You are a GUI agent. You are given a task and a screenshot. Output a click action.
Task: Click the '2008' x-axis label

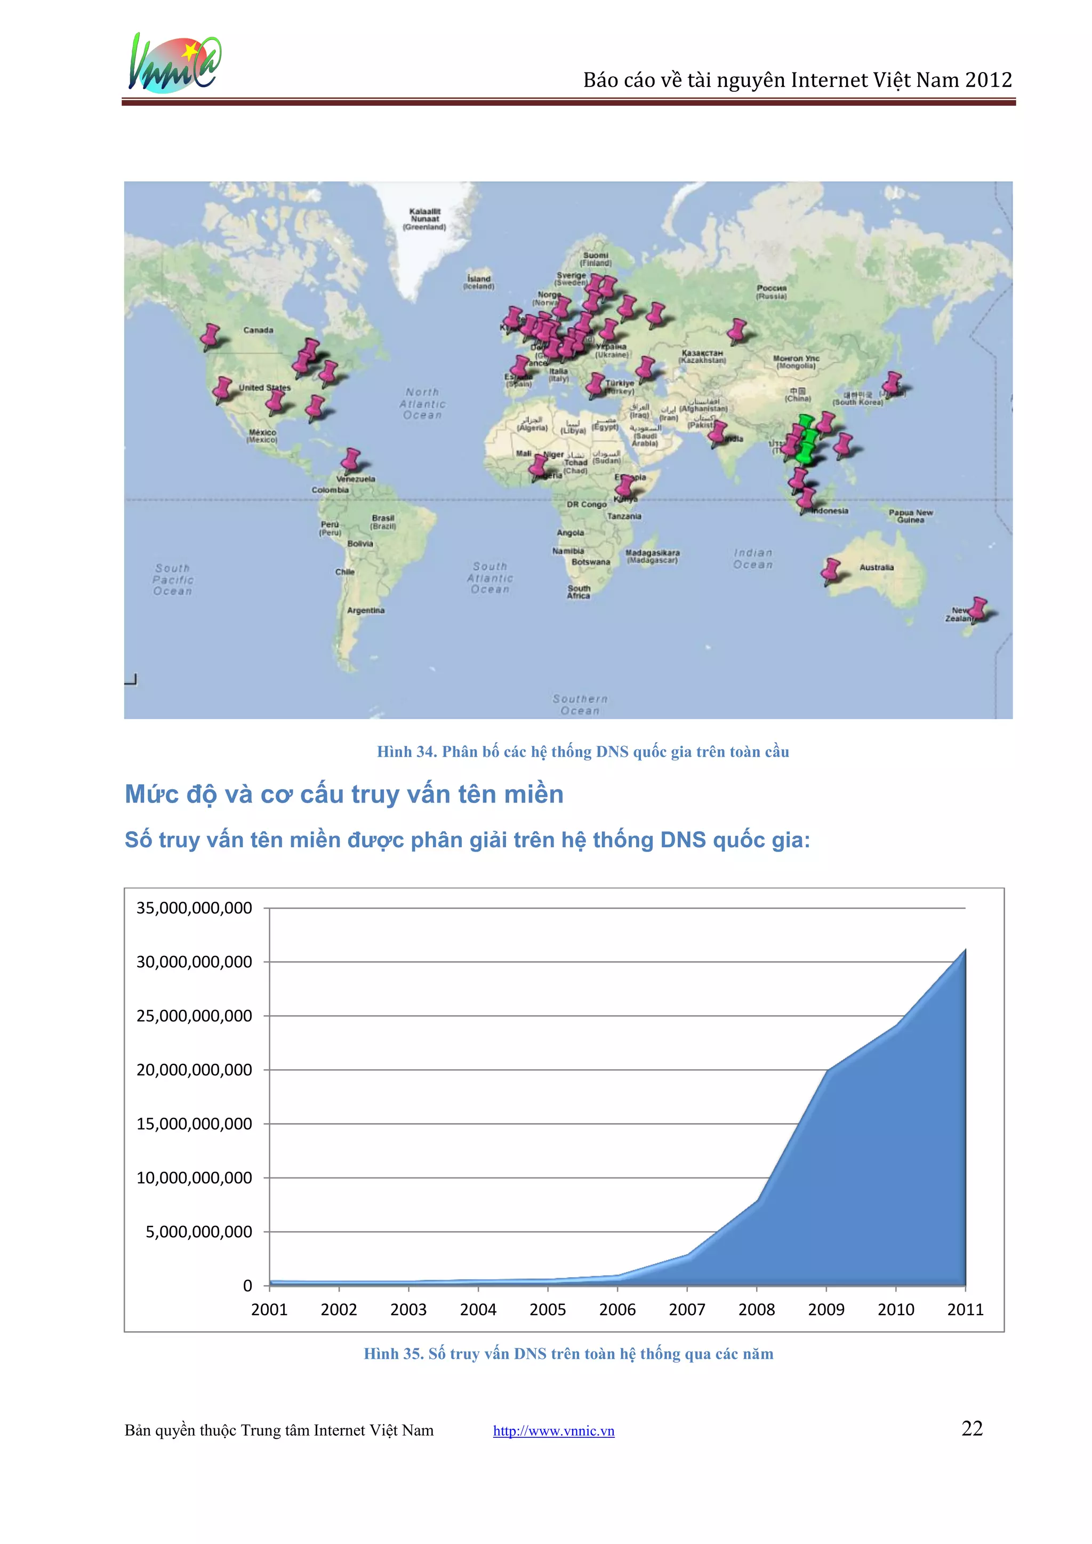tap(757, 1309)
